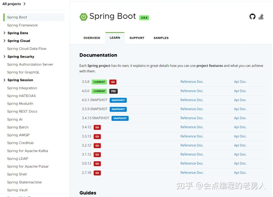Select Spring for Apache Kafka in sidebar
The height and width of the screenshot is (197, 273).
click(x=28, y=151)
